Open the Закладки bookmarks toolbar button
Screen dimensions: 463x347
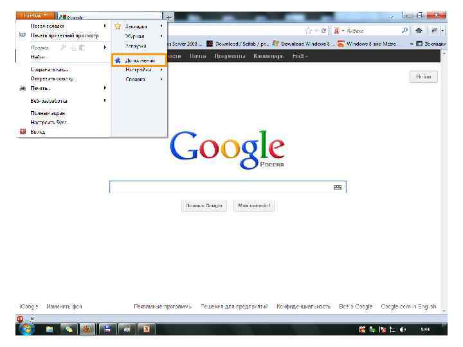[431, 44]
